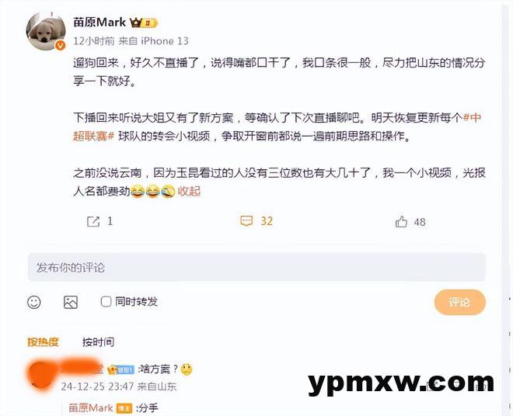Collapse the post with 收起

pos(189,191)
